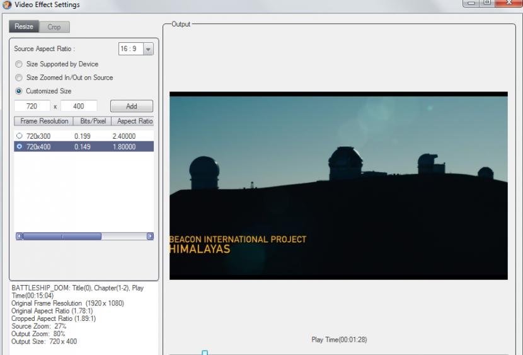Switch to the Resize tab
523x355 pixels.
pyautogui.click(x=24, y=26)
